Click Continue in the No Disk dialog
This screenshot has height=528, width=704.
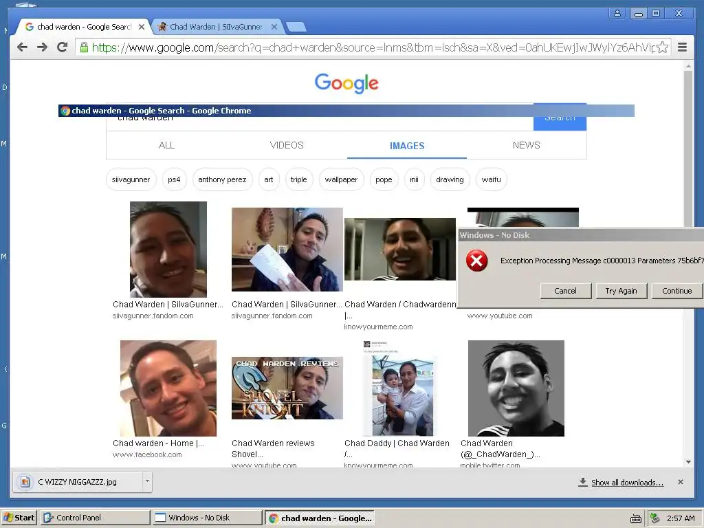(x=676, y=291)
